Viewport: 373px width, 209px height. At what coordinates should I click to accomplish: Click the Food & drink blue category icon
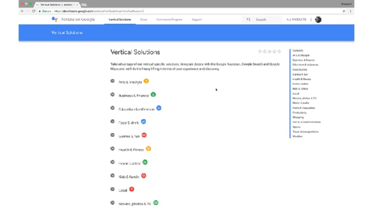(x=144, y=122)
